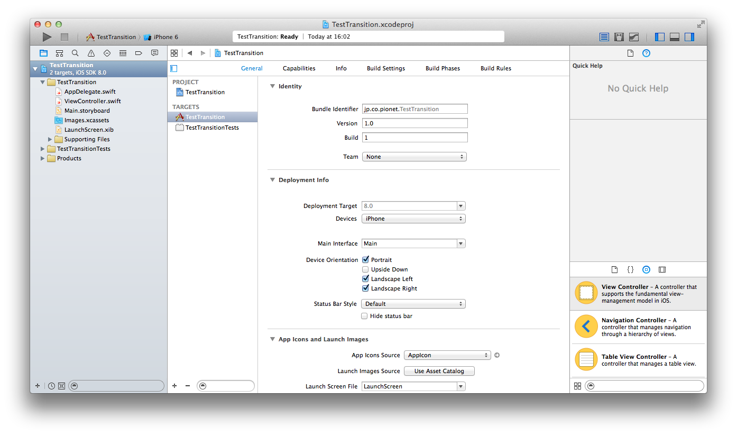Open the Build Phases tab

tap(443, 68)
